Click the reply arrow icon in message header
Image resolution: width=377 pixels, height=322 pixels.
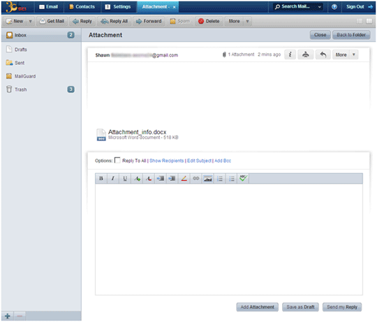point(323,54)
